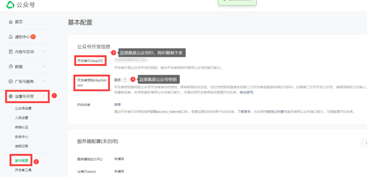Click the 数据 pie chart icon
Screen dimensions: 367x177
11,67
